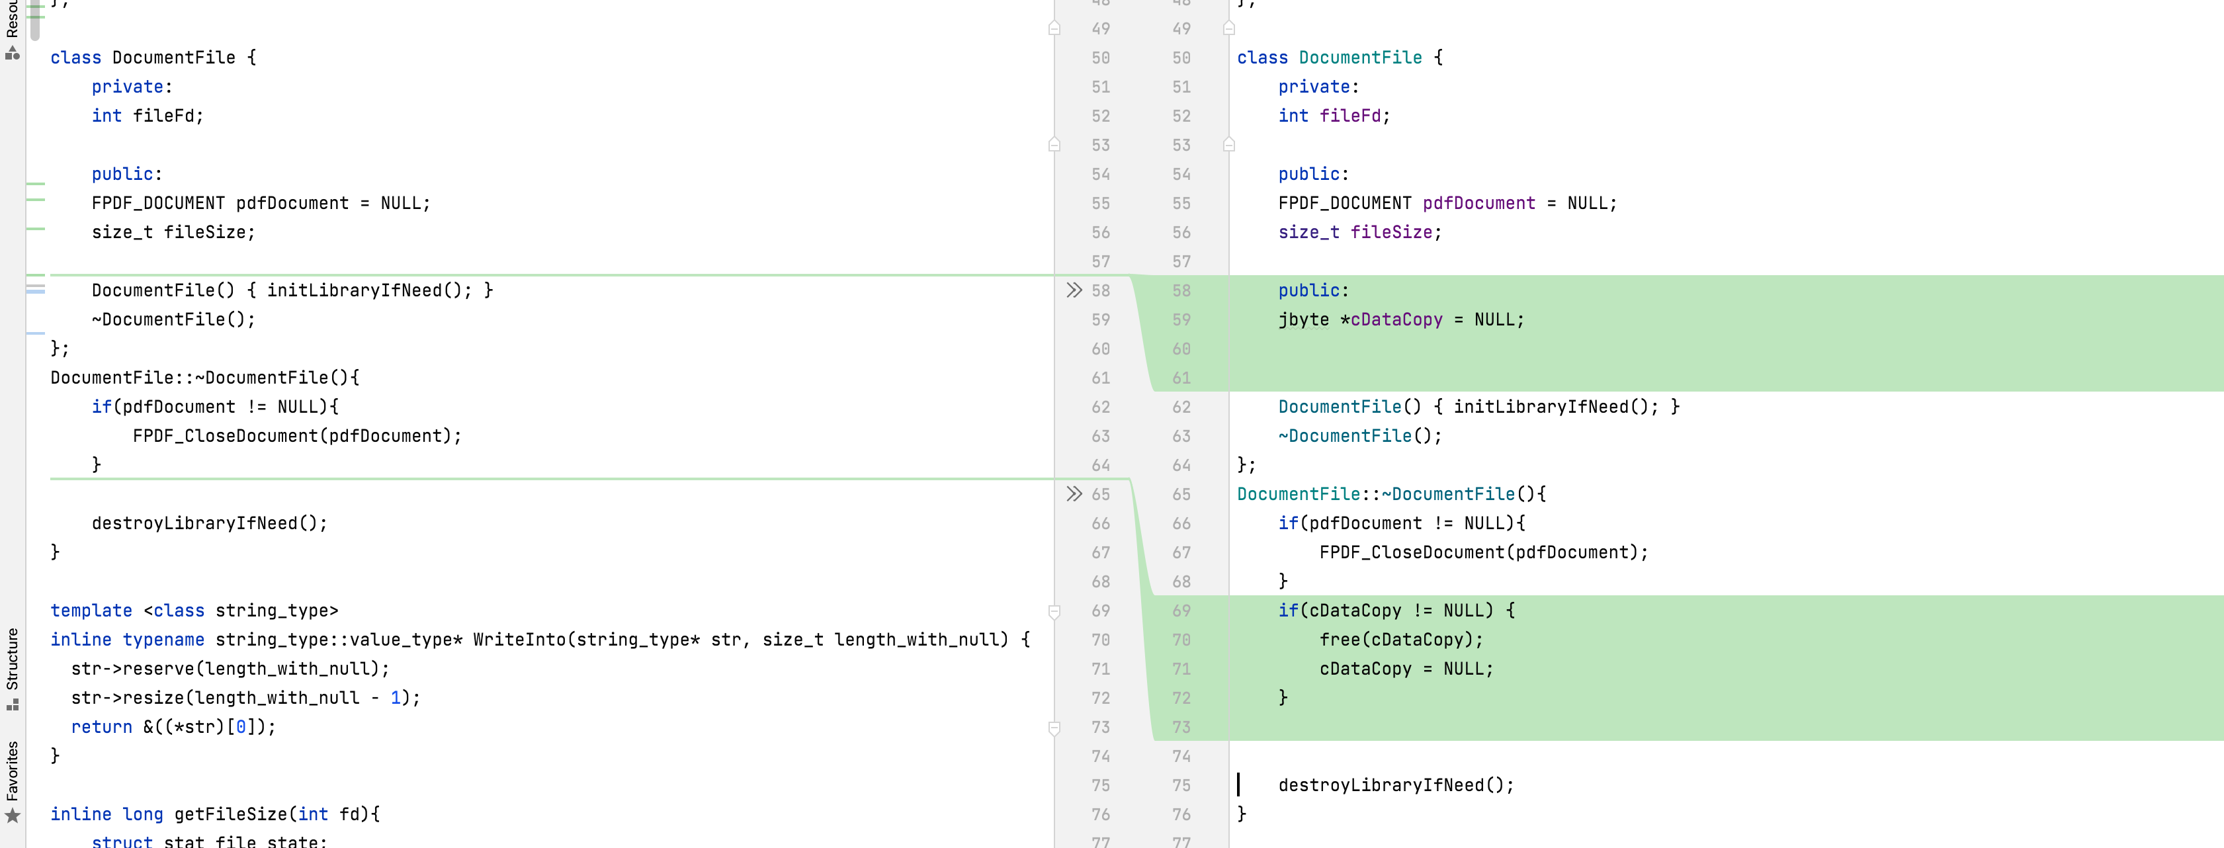
Task: Click left fold marker at line 49
Action: coord(1054,28)
